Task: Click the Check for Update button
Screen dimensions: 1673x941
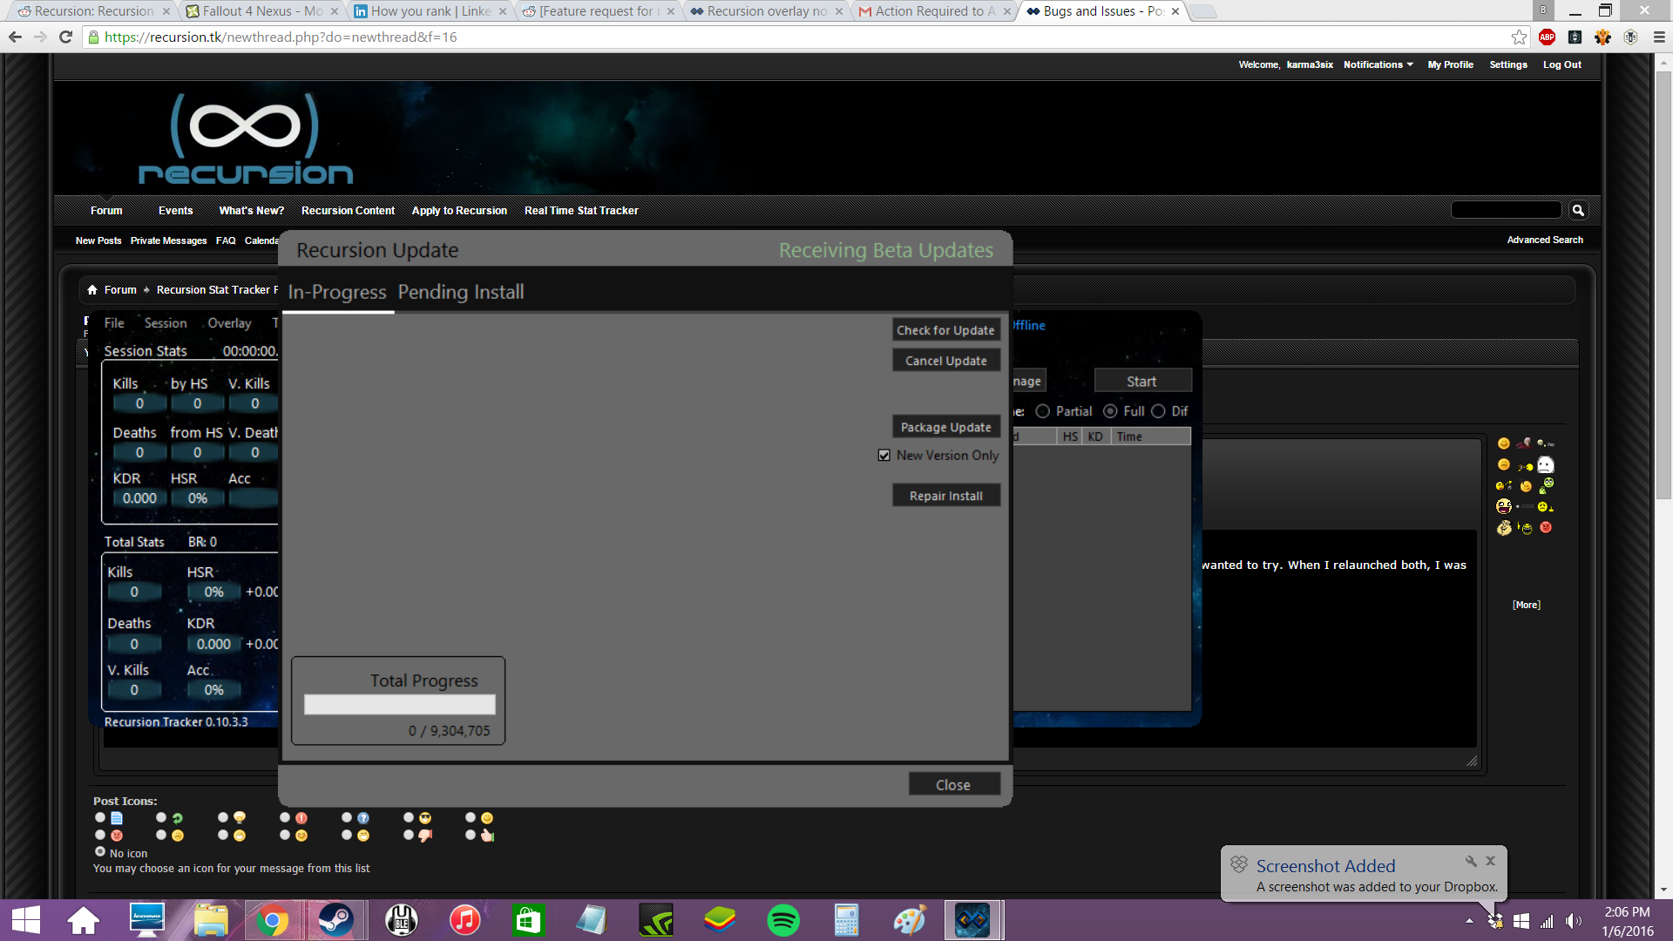Action: pos(945,329)
